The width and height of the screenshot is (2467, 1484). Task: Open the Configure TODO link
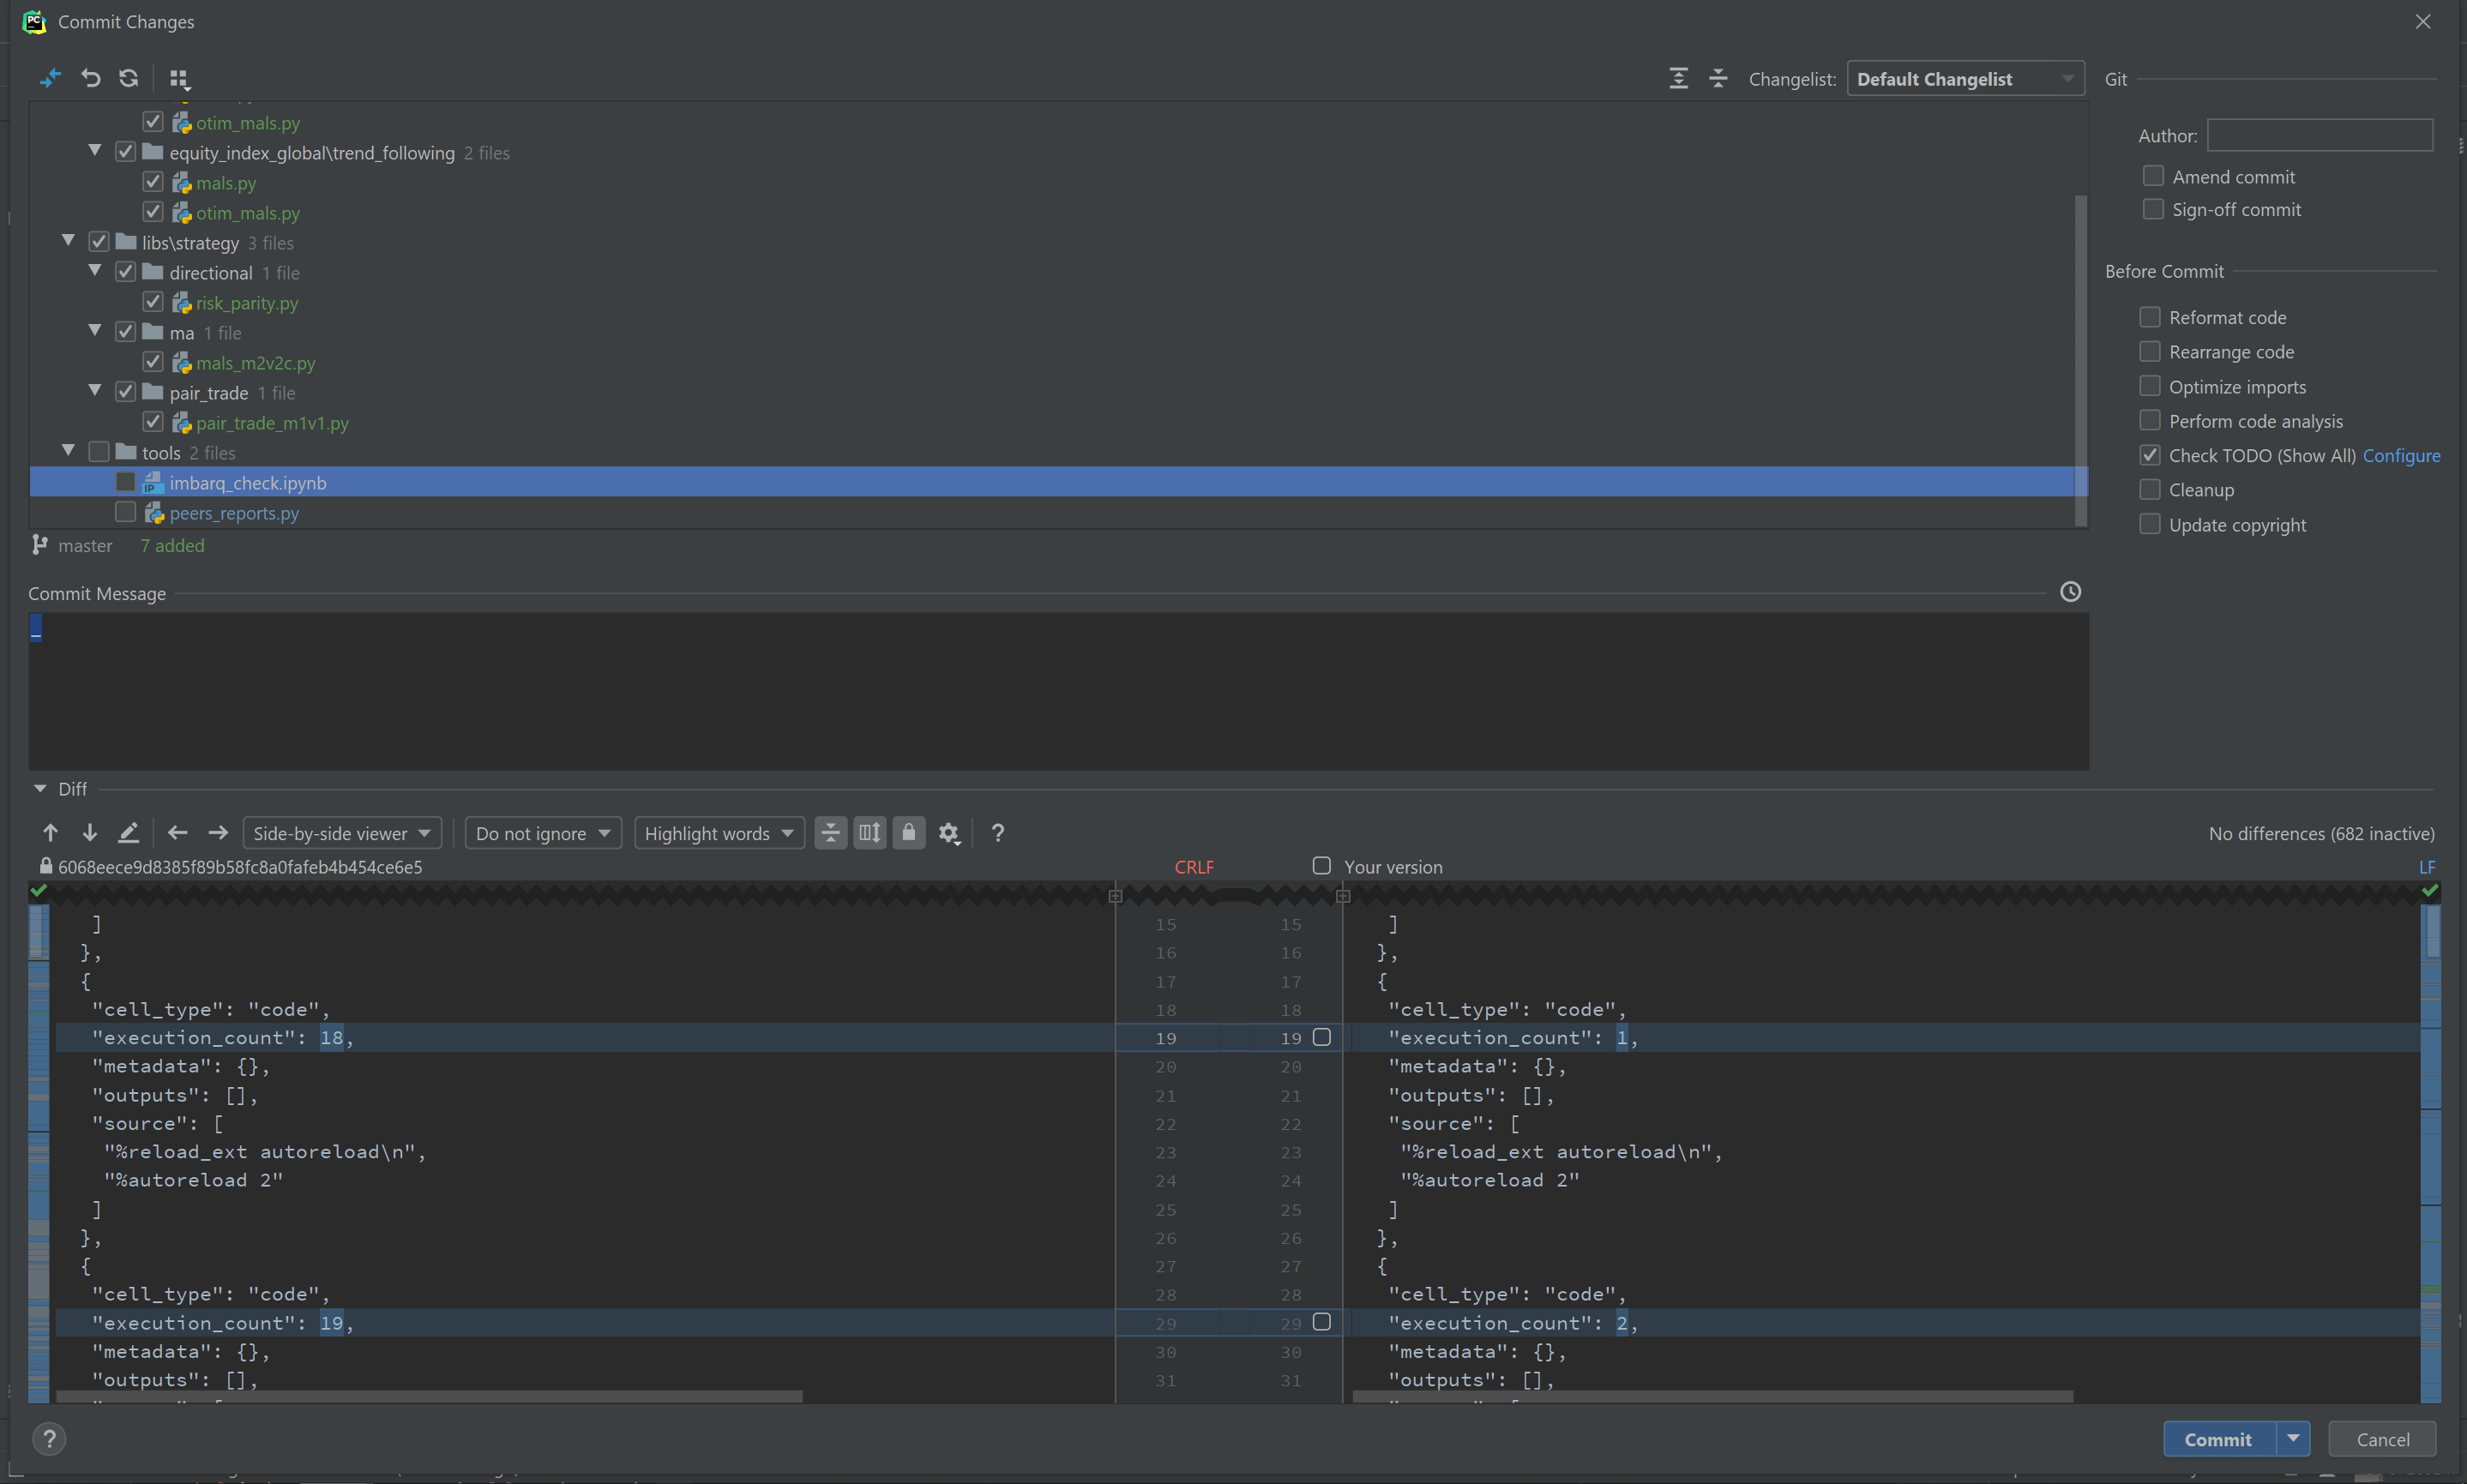coord(2401,456)
